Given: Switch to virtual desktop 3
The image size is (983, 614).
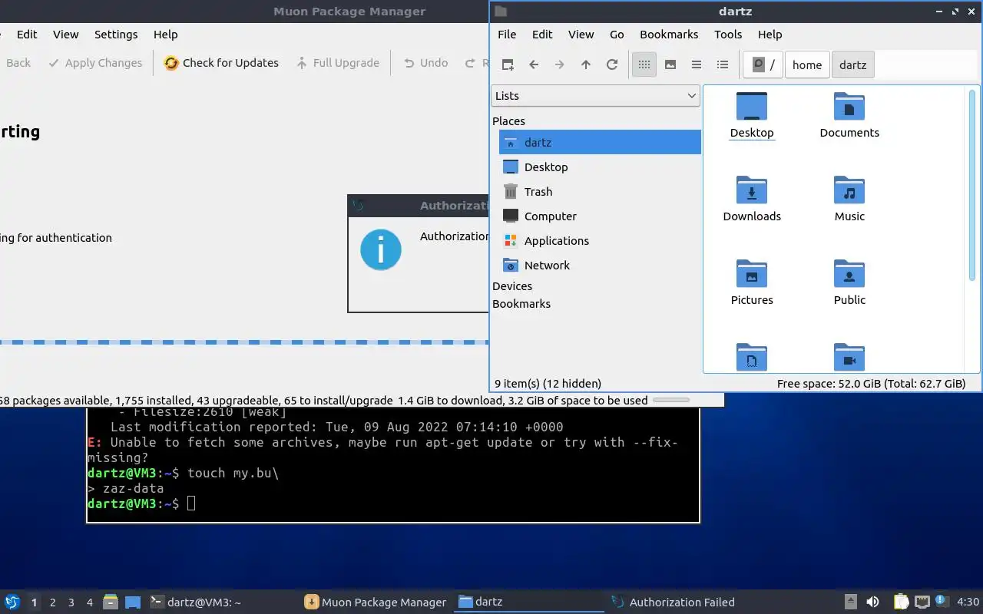Looking at the screenshot, I should coord(71,602).
